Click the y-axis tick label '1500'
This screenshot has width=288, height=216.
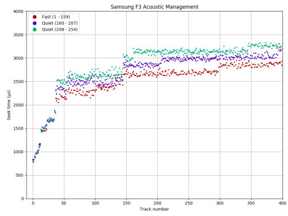(18, 128)
